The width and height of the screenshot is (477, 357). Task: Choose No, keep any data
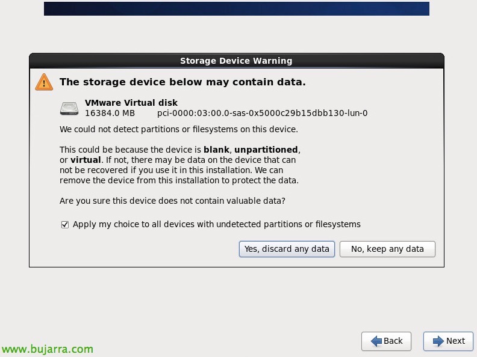tap(387, 249)
